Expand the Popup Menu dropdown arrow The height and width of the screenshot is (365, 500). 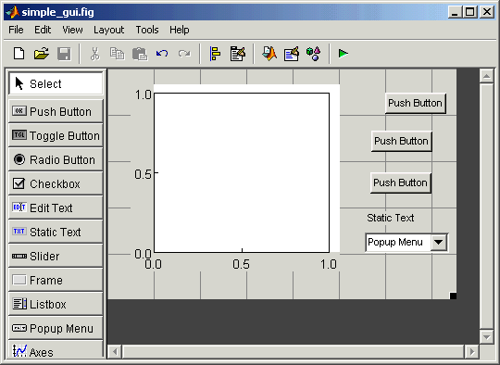click(439, 242)
